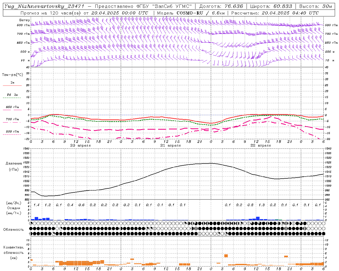Click the Тем-ра(°C) axis title
Image resolution: width=339 pixels, height=271 pixels.
pyautogui.click(x=12, y=75)
